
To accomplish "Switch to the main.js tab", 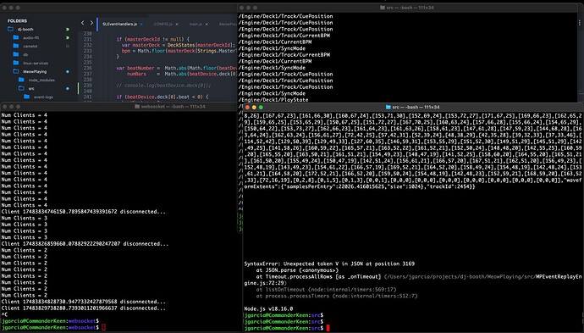I will click(196, 24).
